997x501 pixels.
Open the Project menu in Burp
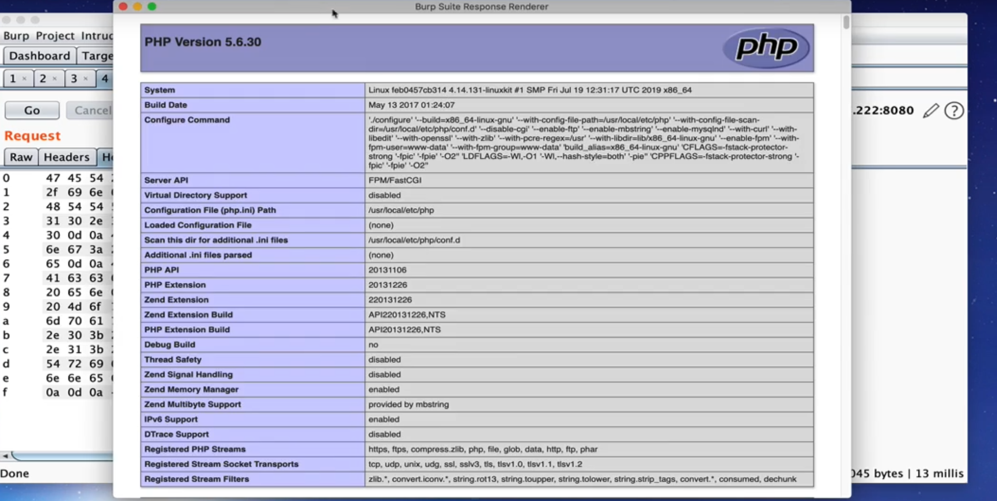55,36
